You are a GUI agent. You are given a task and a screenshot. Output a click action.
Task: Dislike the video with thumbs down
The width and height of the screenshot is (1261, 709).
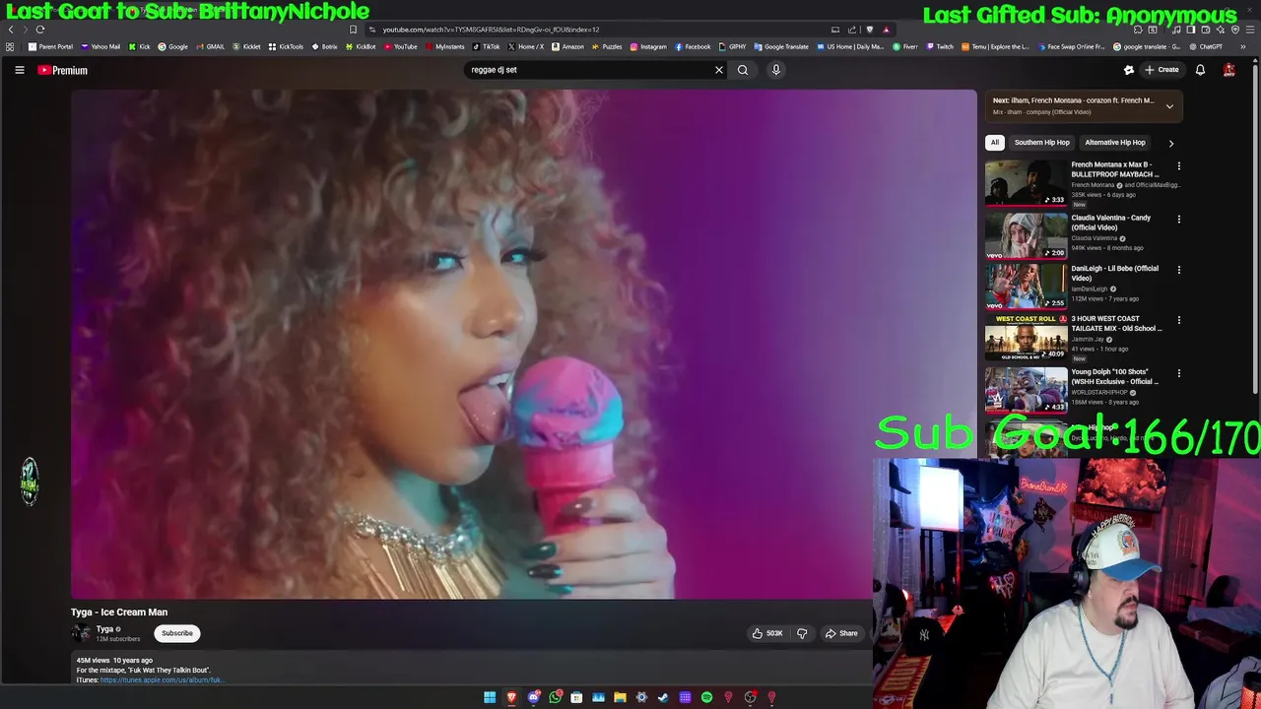(802, 633)
